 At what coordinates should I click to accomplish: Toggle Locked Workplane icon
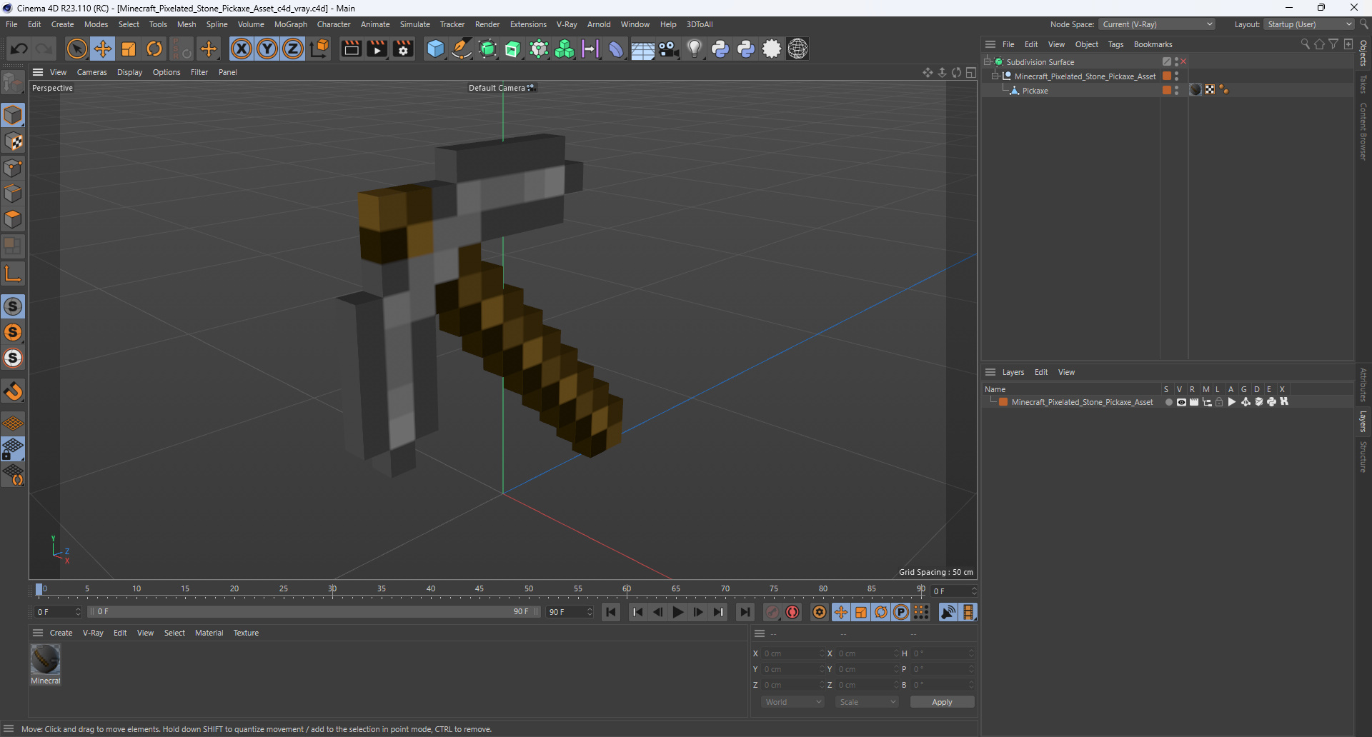click(x=13, y=449)
